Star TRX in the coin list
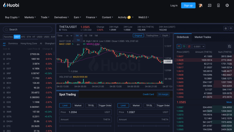This screenshot has width=234, height=132. pyautogui.click(x=4, y=107)
